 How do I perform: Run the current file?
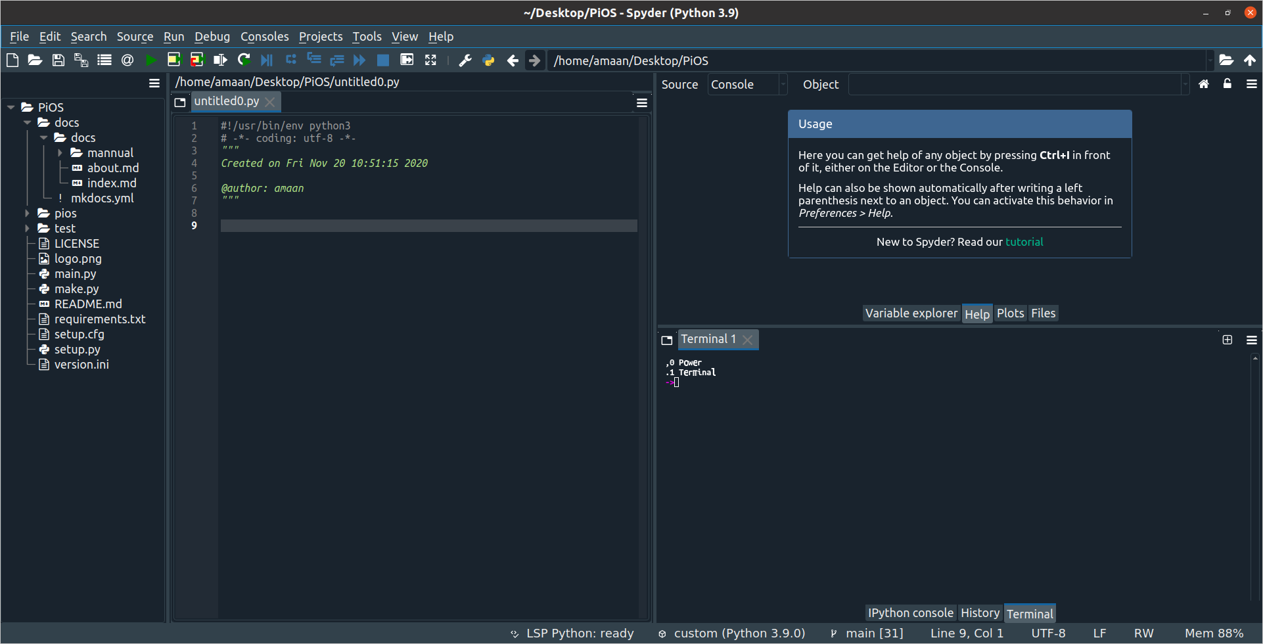150,60
